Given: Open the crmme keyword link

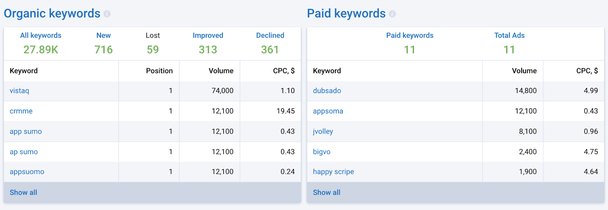Looking at the screenshot, I should (x=21, y=111).
